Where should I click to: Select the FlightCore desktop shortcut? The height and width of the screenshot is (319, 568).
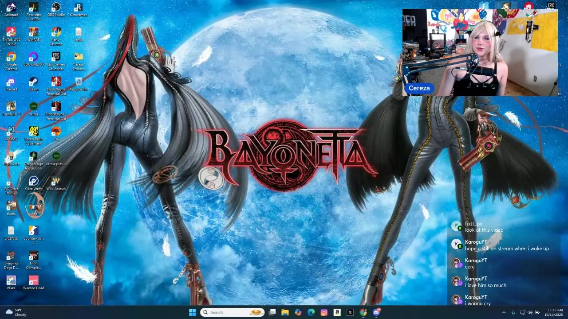11,159
